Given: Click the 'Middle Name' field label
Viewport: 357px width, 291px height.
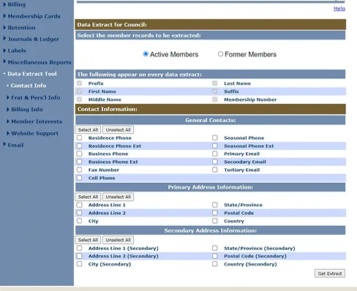Looking at the screenshot, I should point(105,99).
